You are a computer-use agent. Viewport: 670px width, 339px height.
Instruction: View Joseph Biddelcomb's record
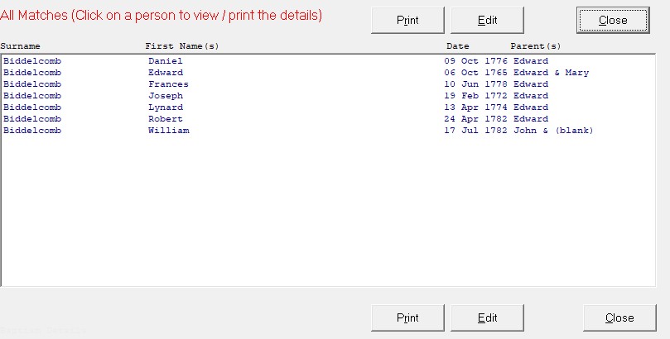[166, 96]
